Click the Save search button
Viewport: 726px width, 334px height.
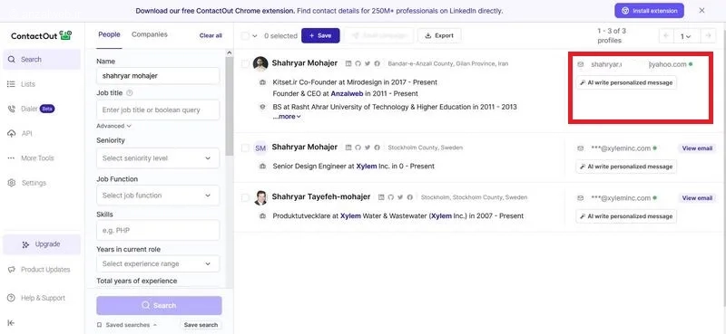point(201,325)
